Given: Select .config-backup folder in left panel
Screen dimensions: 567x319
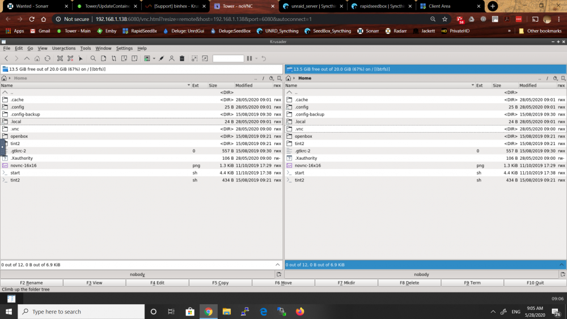Looking at the screenshot, I should 141,114.
